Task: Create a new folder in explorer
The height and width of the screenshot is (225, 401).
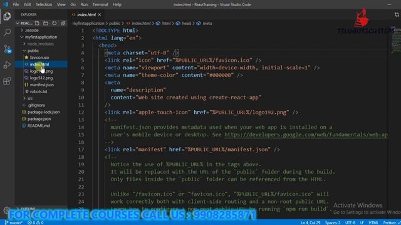Action: [46, 23]
